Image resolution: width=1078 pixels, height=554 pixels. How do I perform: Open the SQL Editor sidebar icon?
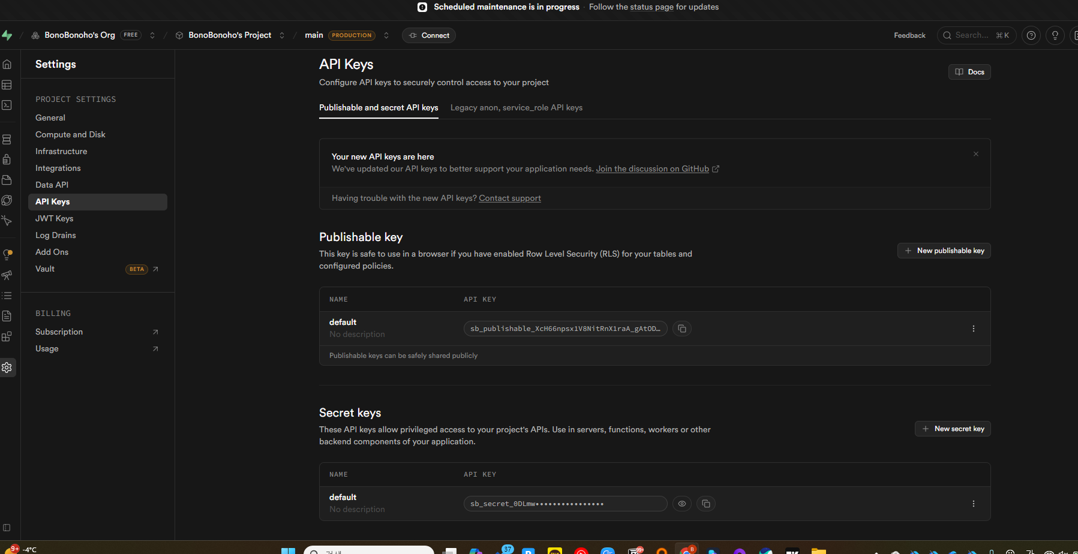(x=7, y=105)
